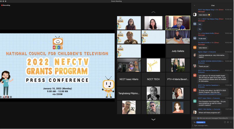Screen dimensions: 234x129
Task: Click the NCCT Yas Mapua Tang chat avatar
Action: pos(195,14)
